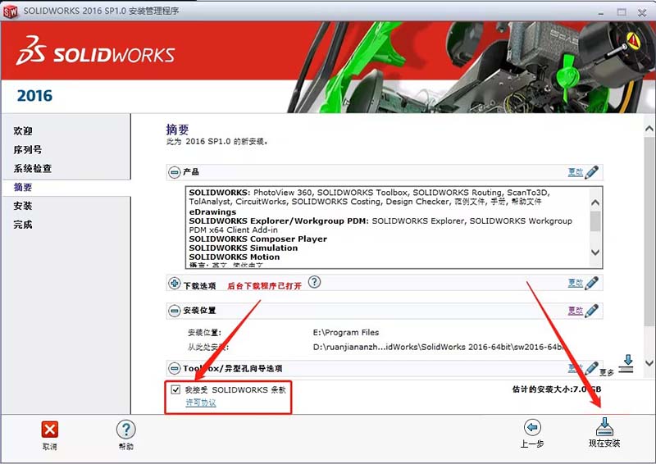Select the 完成 step in the sidebar

tap(23, 225)
